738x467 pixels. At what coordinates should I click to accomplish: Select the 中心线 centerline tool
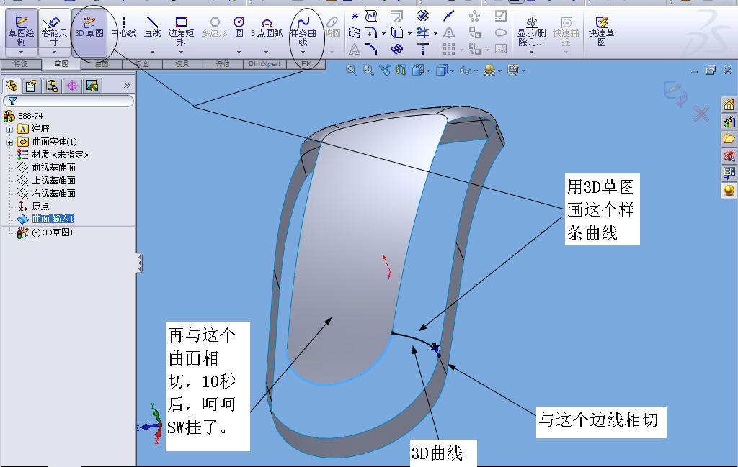(x=124, y=27)
